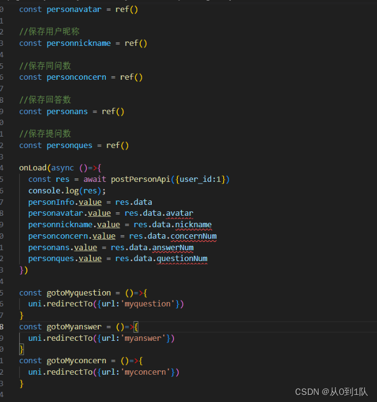This screenshot has height=402, width=377.
Task: Click the console.log(res) statement
Action: click(x=67, y=191)
